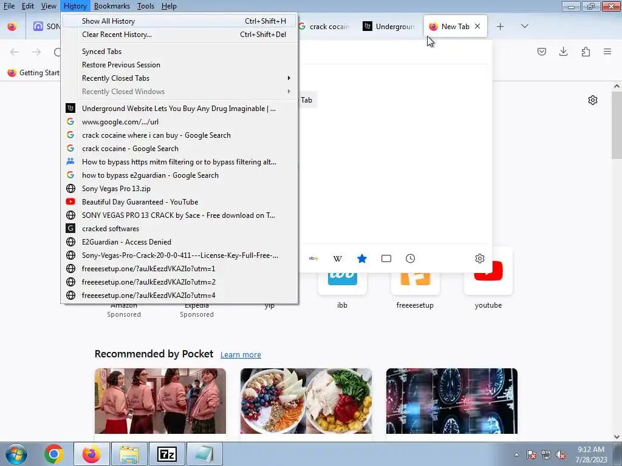Image resolution: width=622 pixels, height=466 pixels.
Task: Open E2Guardian - Access Denied entry
Action: point(179,241)
